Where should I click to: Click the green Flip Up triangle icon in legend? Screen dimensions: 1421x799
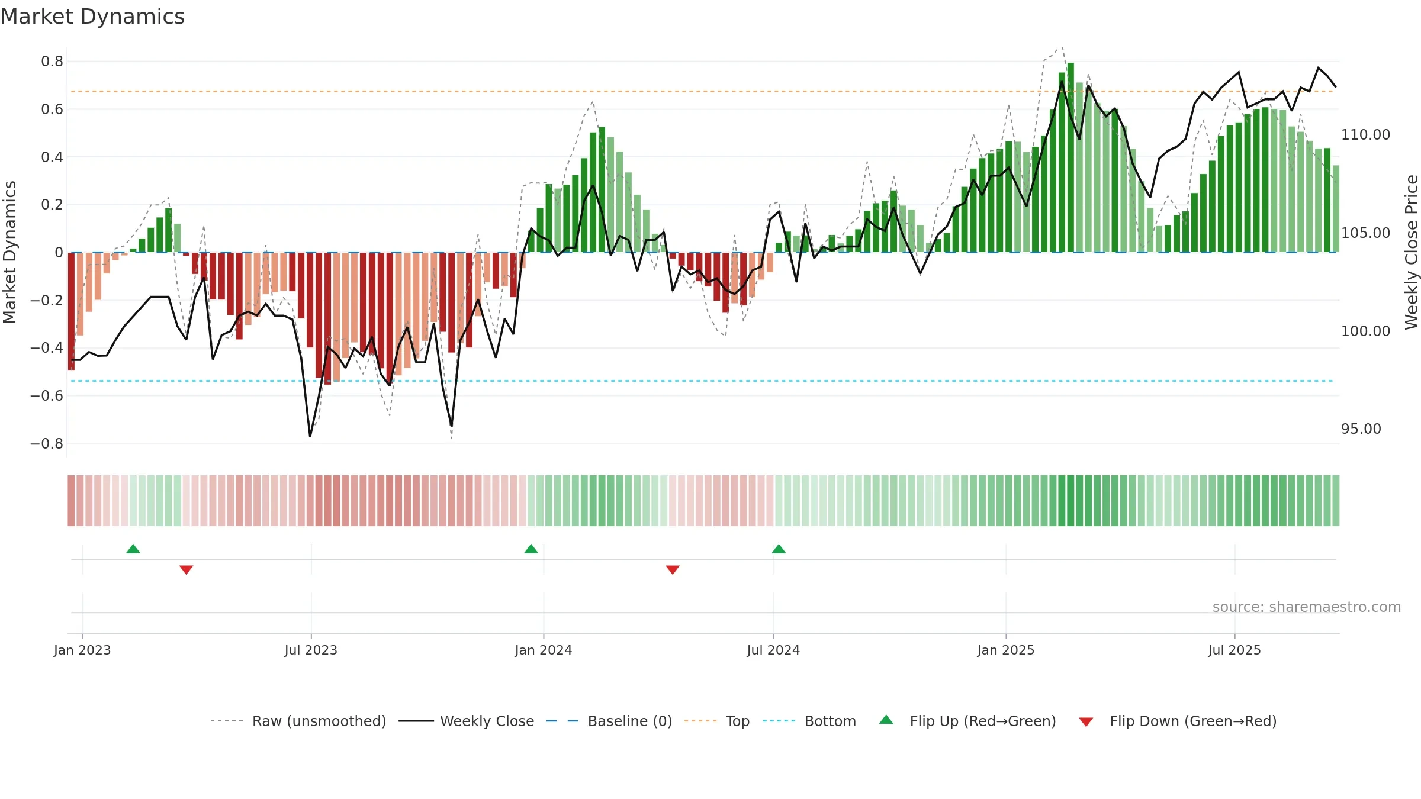886,720
